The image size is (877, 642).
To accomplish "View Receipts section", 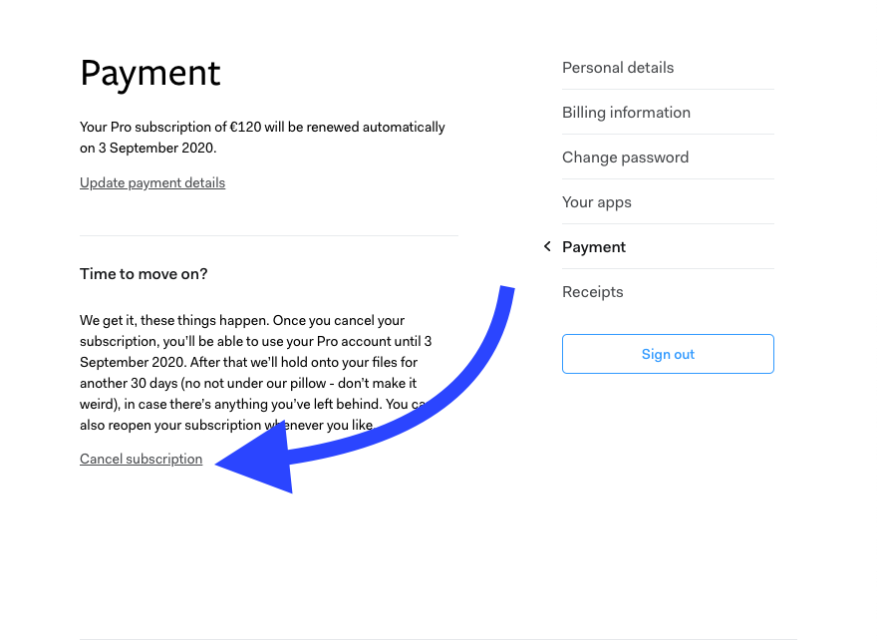I will (593, 292).
